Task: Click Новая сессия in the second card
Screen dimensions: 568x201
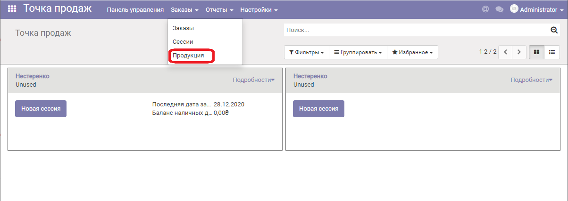Action: coord(318,108)
